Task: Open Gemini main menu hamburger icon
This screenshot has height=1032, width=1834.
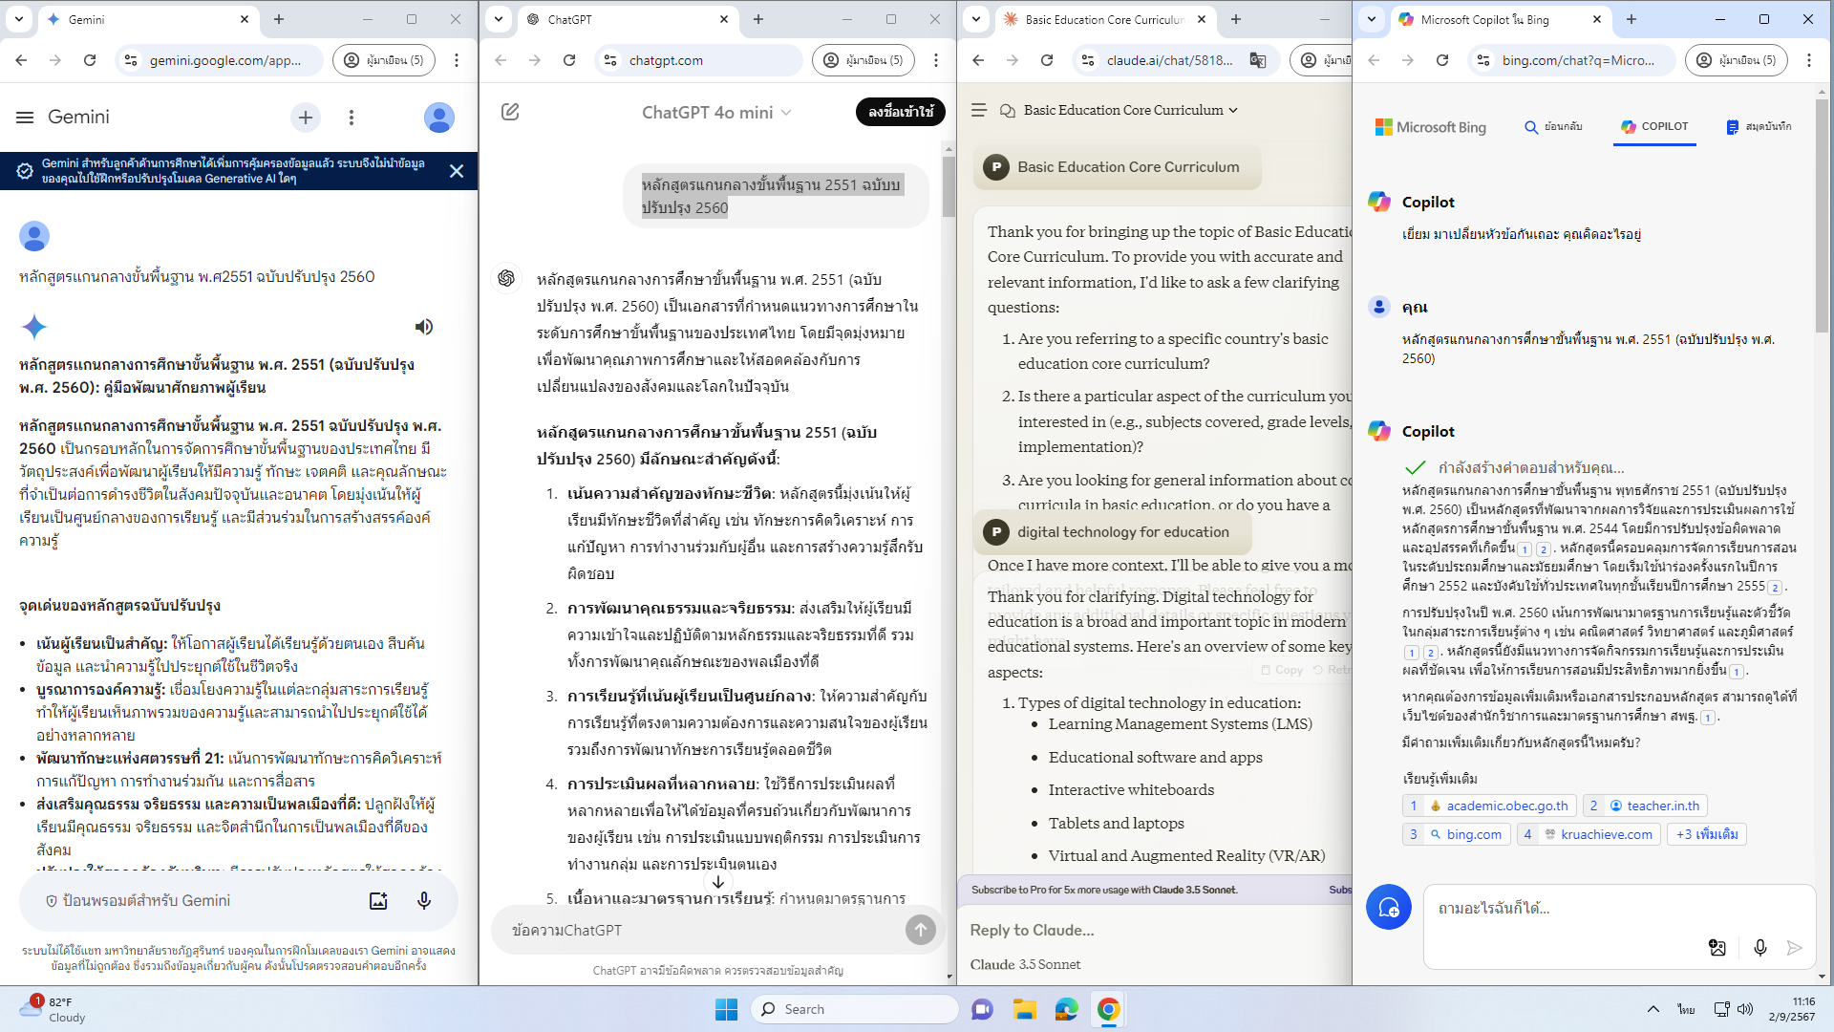Action: pyautogui.click(x=25, y=117)
